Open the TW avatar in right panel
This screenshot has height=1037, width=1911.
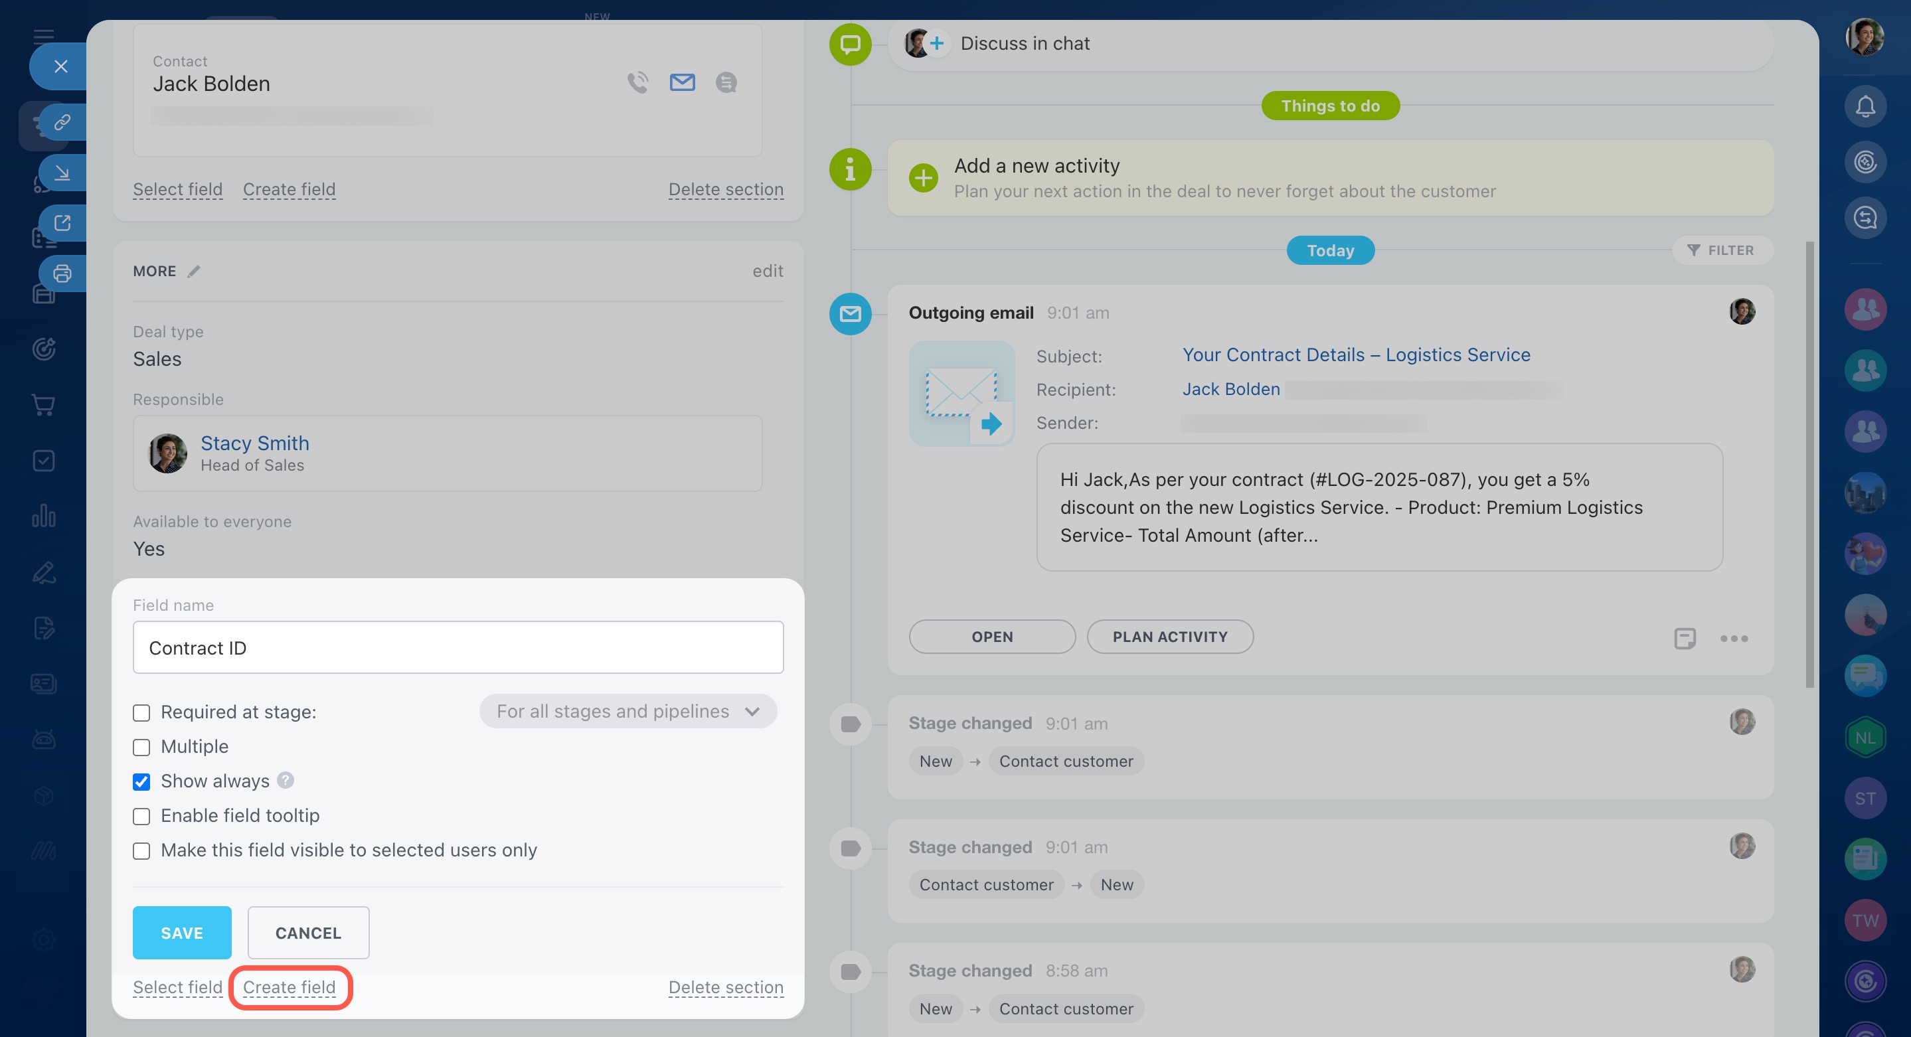pos(1865,921)
